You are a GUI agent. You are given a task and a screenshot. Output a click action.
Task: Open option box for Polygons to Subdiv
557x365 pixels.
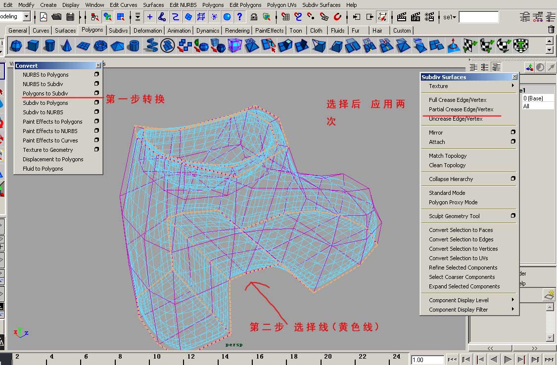point(96,93)
